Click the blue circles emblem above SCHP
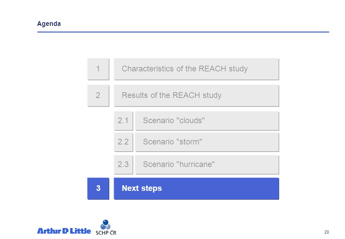This screenshot has width=345, height=239. [x=105, y=224]
